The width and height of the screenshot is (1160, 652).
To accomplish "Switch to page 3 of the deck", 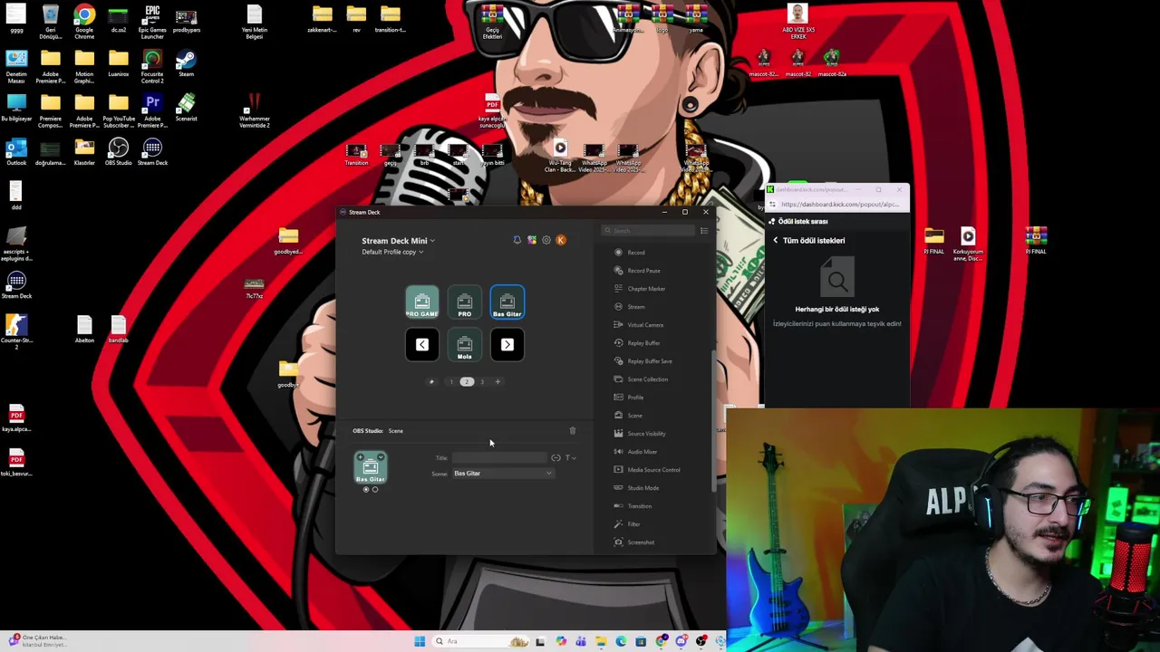I will [482, 382].
